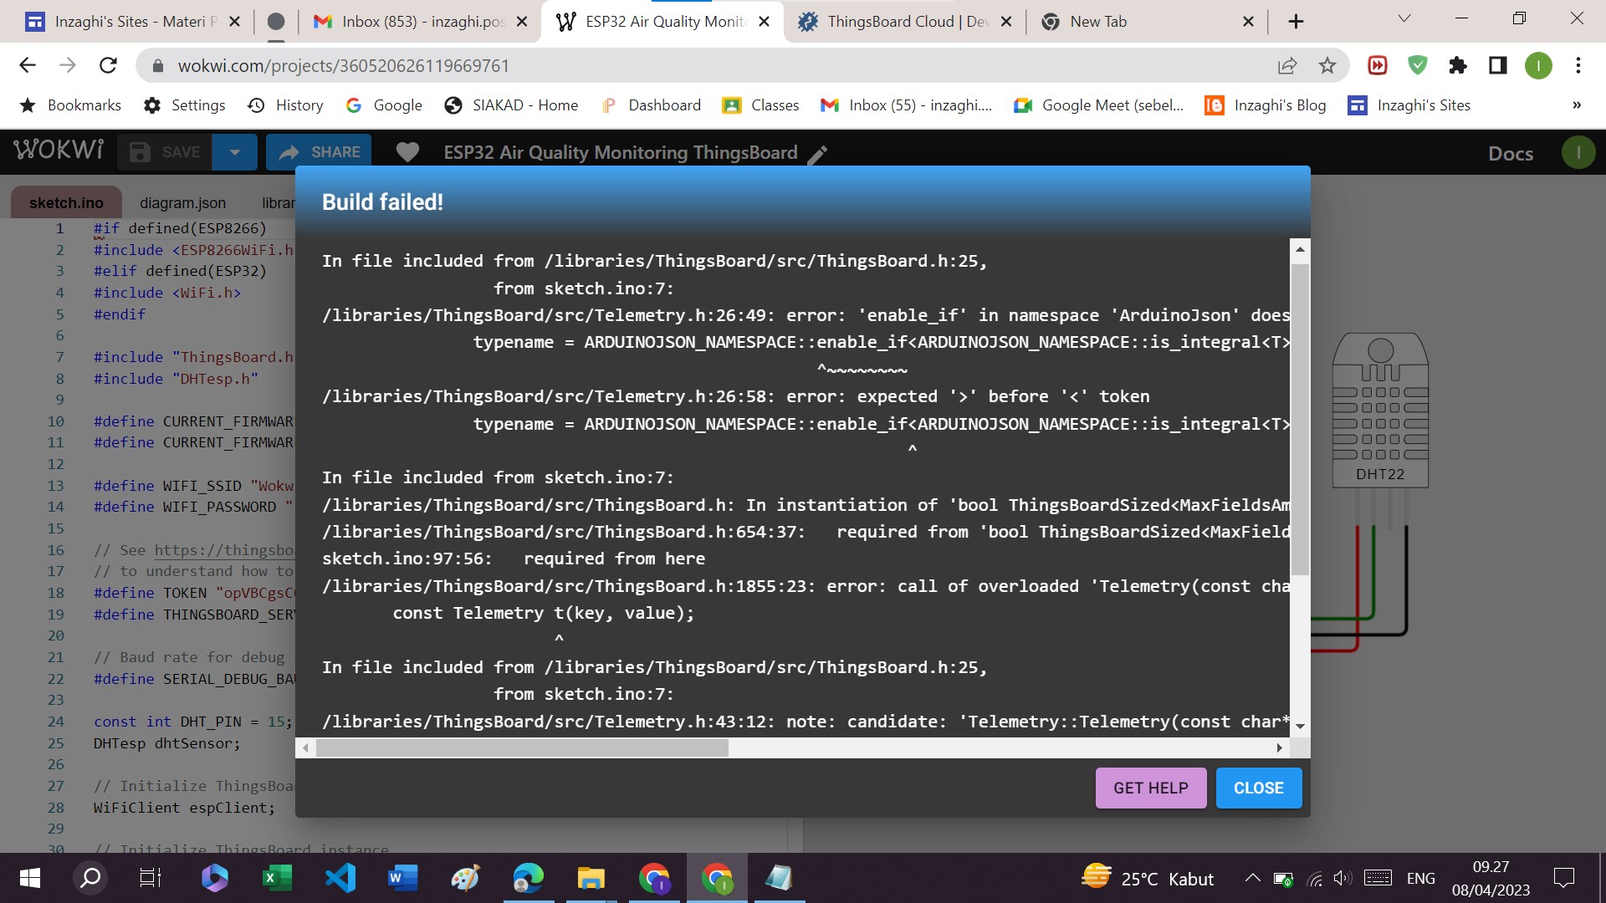This screenshot has height=903, width=1606.
Task: Like the project with heart icon
Action: (x=407, y=152)
